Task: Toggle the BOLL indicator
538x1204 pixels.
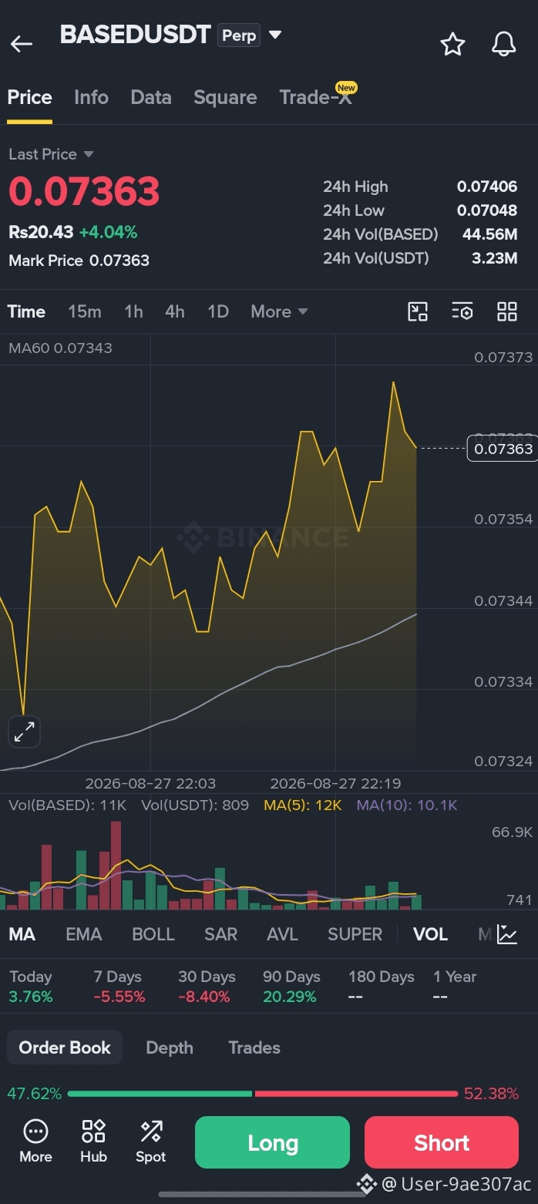Action: click(153, 934)
